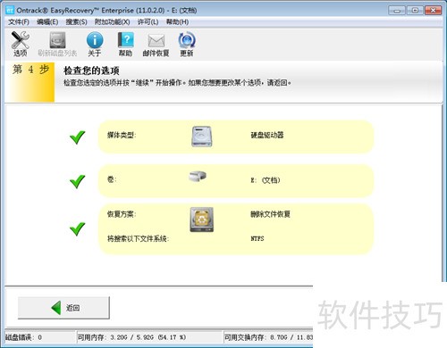Click the hard disk drive media icon
The height and width of the screenshot is (348, 447).
pos(202,137)
